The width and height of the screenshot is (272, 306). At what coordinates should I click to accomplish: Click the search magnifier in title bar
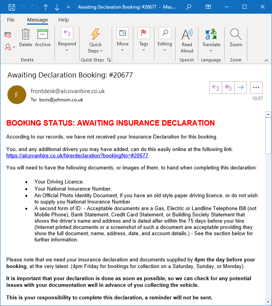click(189, 7)
